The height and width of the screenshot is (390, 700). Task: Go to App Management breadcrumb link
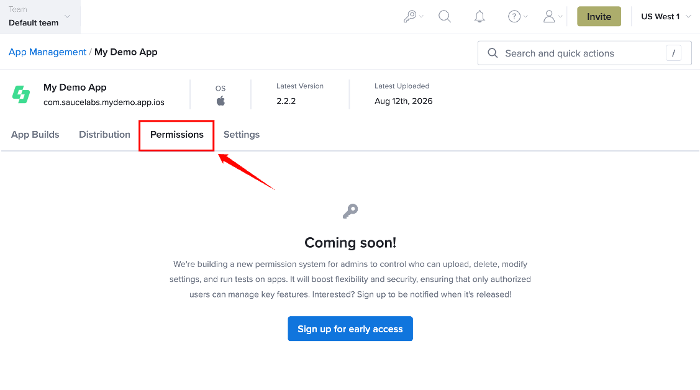pos(47,52)
